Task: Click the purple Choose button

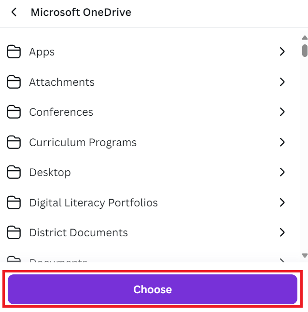Action: coord(153,289)
